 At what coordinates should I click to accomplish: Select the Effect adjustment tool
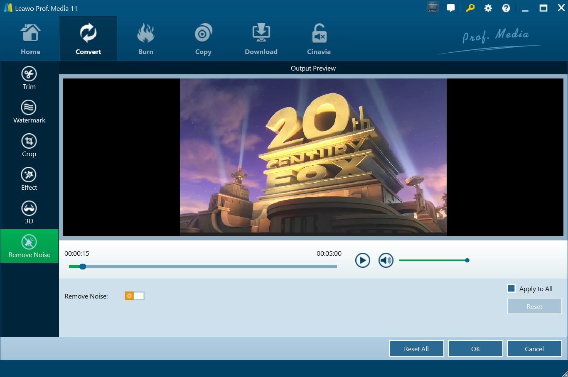tap(29, 179)
